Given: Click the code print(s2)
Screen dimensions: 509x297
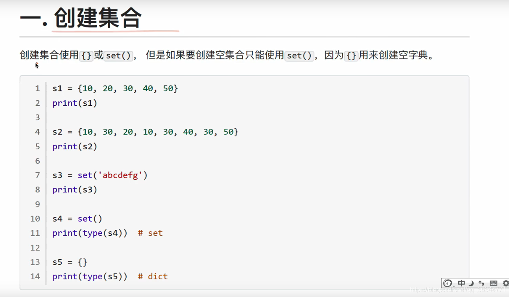Looking at the screenshot, I should 75,147.
